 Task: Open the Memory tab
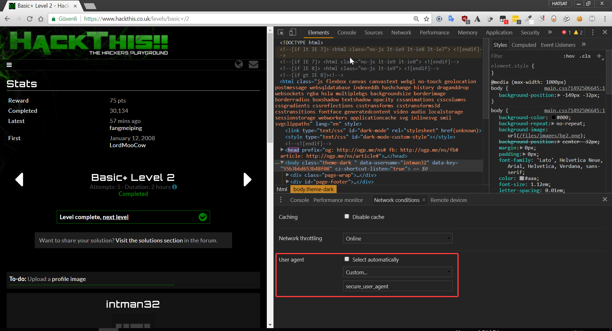click(467, 32)
